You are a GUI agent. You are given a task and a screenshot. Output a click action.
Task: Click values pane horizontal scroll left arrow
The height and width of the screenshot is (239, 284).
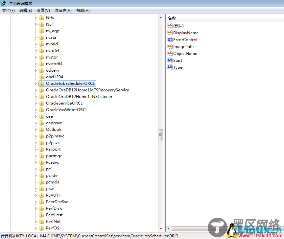[x=169, y=229]
